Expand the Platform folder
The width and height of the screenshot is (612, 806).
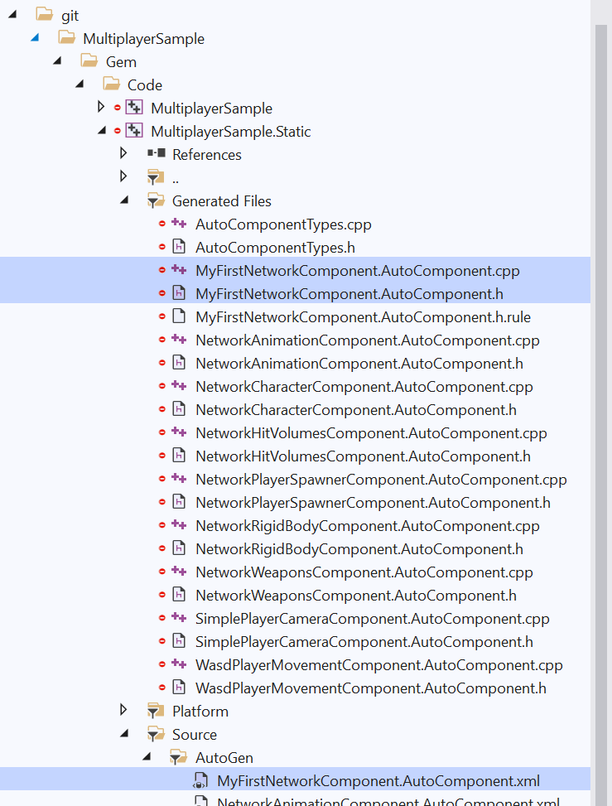[x=123, y=711]
